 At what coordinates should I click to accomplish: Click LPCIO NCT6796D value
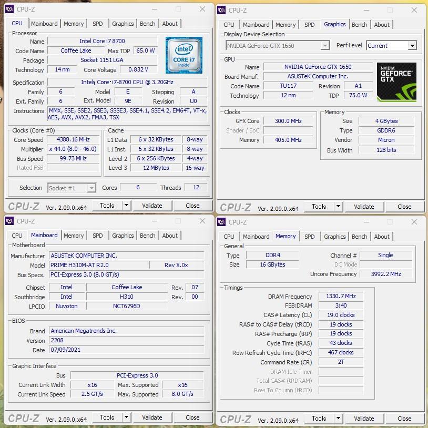pos(127,306)
